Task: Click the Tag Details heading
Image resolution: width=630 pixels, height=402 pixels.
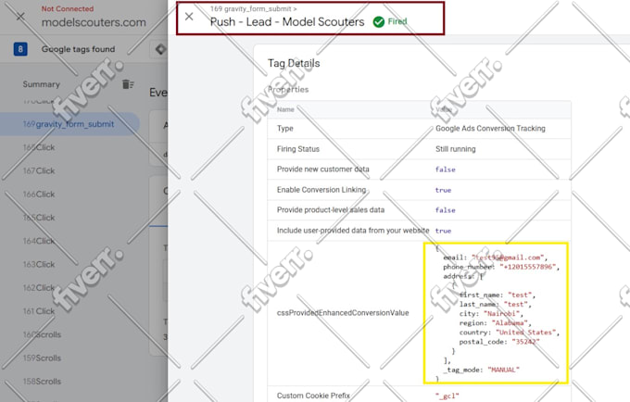Action: tap(294, 63)
